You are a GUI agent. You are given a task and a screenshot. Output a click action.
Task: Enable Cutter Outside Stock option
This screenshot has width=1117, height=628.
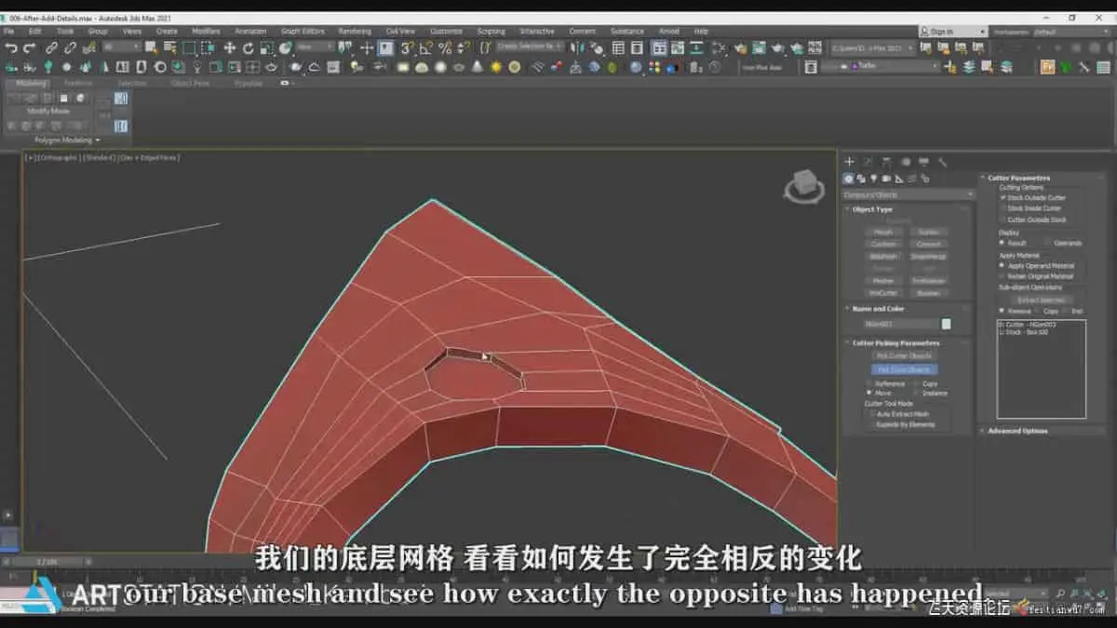(1031, 220)
